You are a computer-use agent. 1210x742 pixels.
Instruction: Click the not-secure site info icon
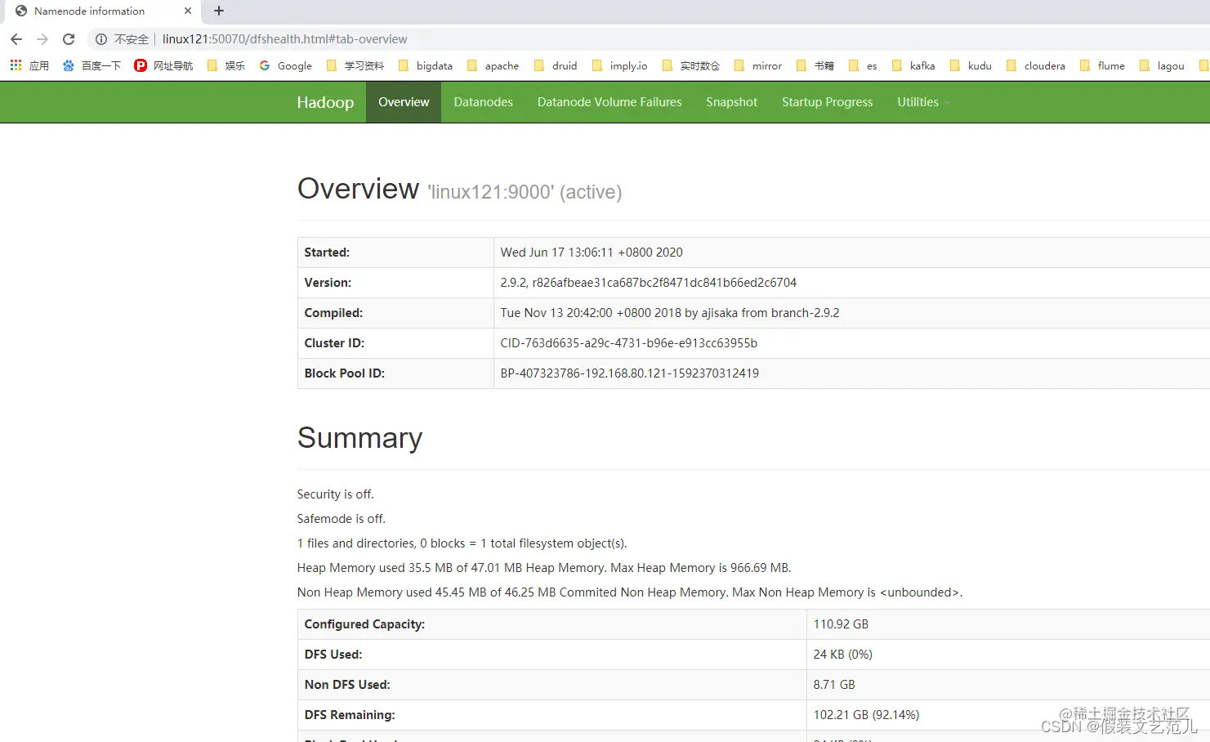pyautogui.click(x=101, y=39)
